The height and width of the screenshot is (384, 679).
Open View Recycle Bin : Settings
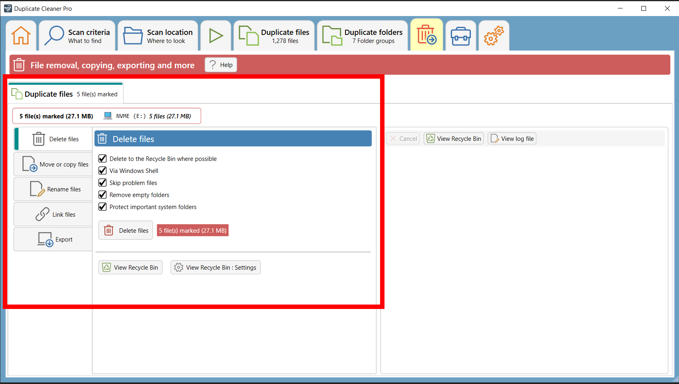215,267
